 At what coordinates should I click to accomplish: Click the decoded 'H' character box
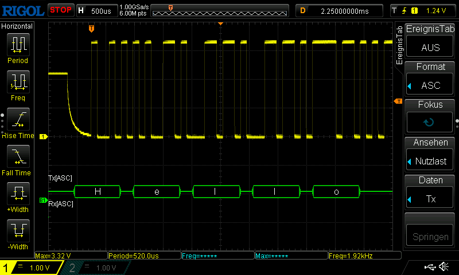tap(98, 192)
